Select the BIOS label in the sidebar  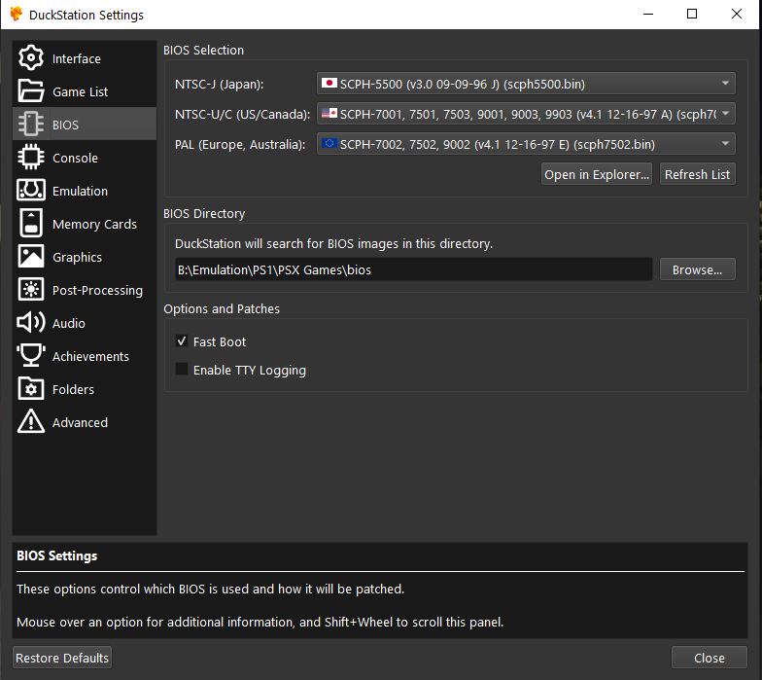[x=65, y=125]
